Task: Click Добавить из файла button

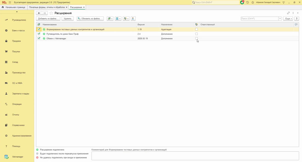Action: point(48,18)
